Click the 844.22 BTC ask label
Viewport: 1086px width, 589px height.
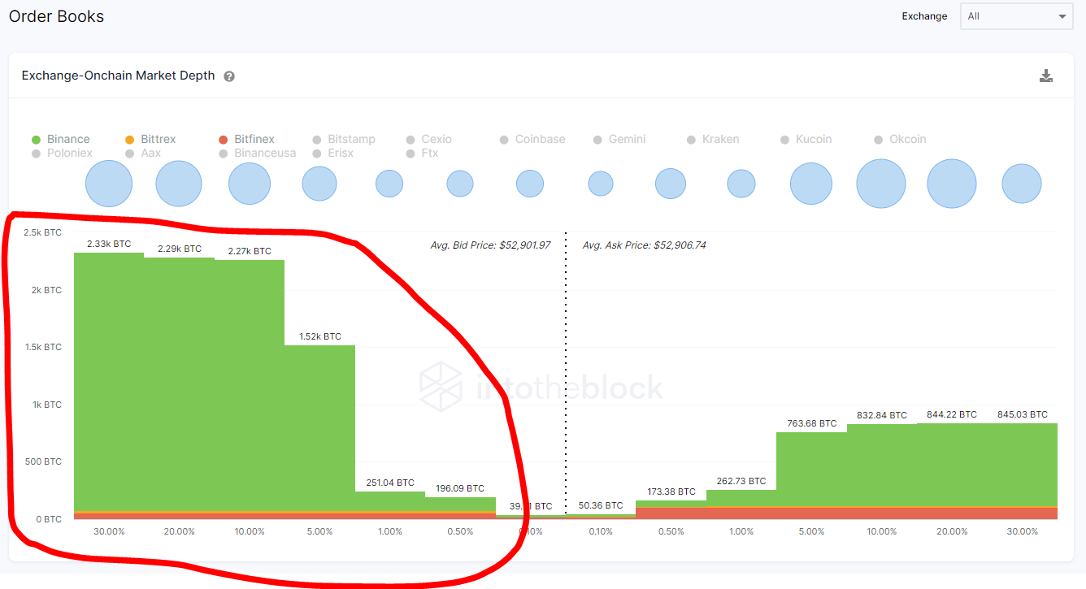pos(952,414)
